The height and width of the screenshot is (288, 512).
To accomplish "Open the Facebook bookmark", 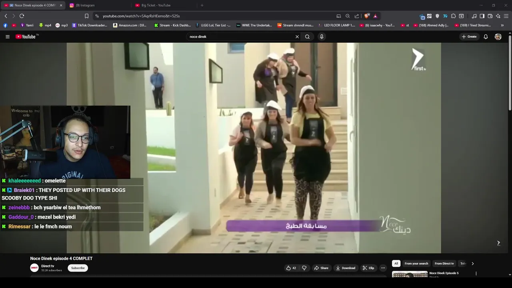I will click(5, 25).
